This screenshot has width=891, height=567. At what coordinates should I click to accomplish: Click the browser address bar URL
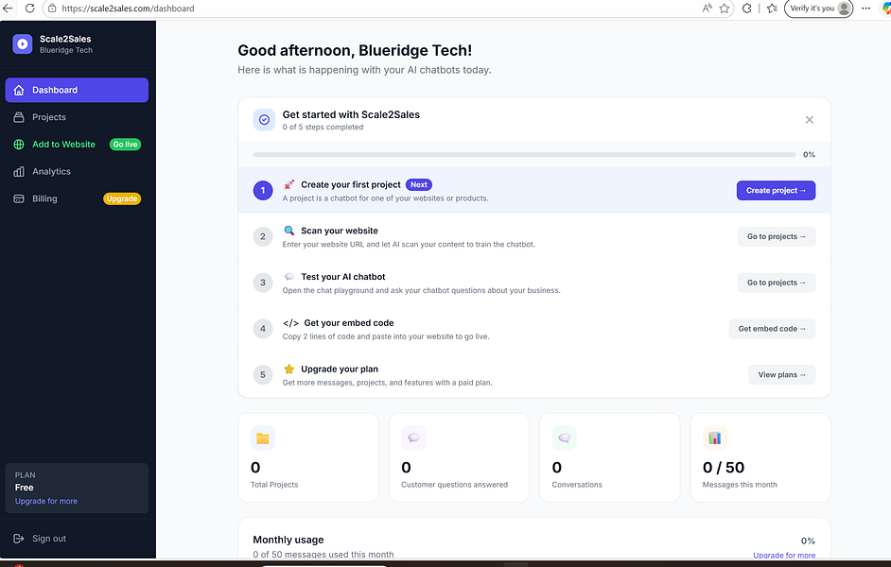click(128, 8)
